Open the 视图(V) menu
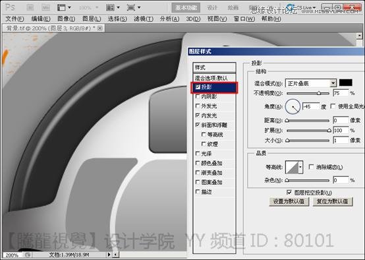Image resolution: width=365 pixels, height=260 pixels. click(217, 19)
